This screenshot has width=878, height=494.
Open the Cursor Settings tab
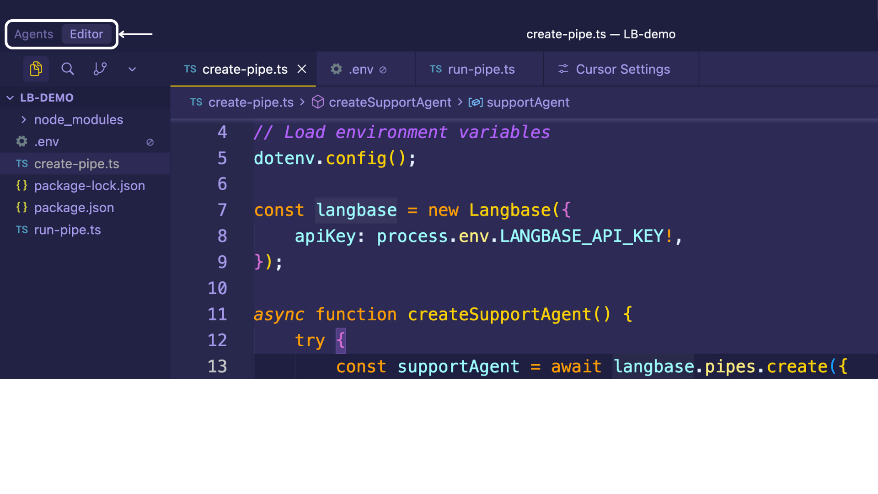coord(622,69)
